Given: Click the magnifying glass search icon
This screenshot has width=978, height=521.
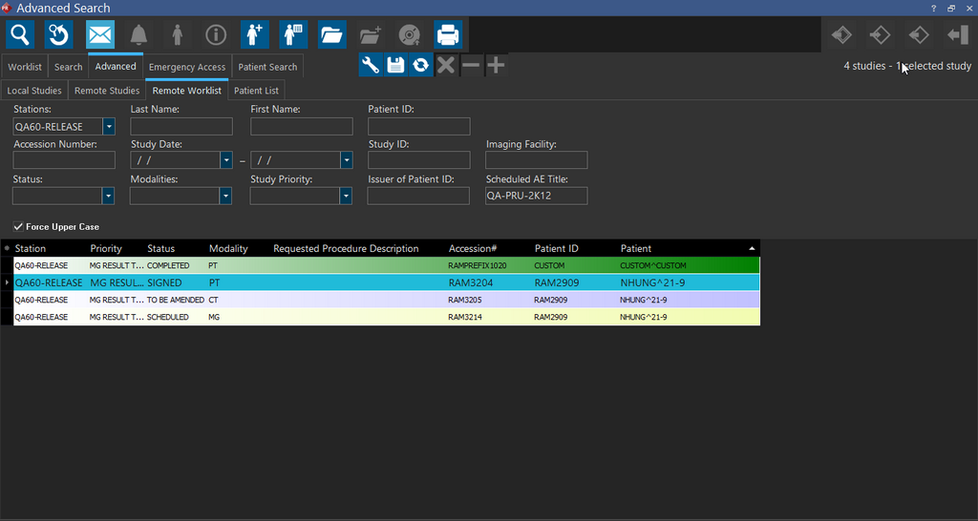Looking at the screenshot, I should 19,35.
